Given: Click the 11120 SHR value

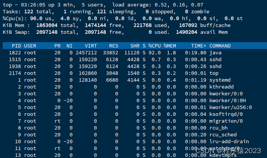Looking at the screenshot, I should click(x=132, y=53).
